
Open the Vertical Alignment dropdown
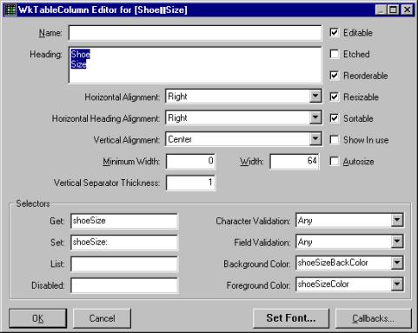click(315, 139)
